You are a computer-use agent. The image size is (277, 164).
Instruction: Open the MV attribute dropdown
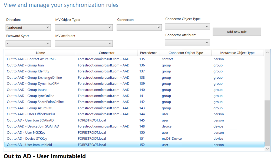84,43
